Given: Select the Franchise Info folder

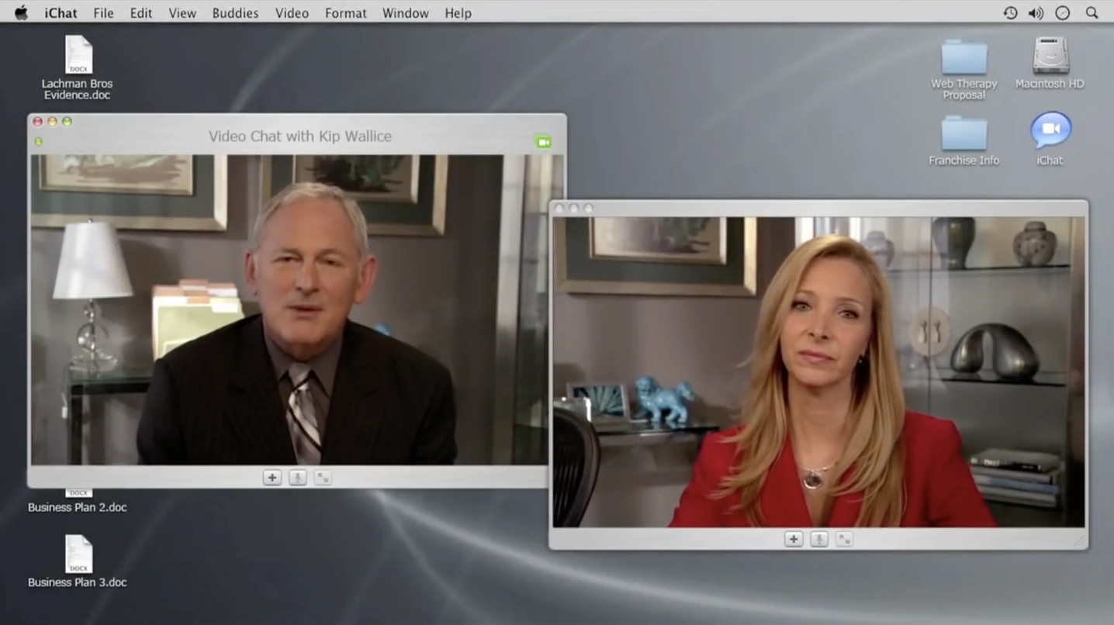Looking at the screenshot, I should [964, 133].
